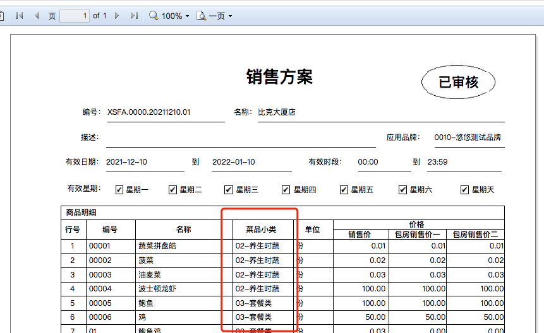Click the magnifier zoom icon

click(154, 16)
